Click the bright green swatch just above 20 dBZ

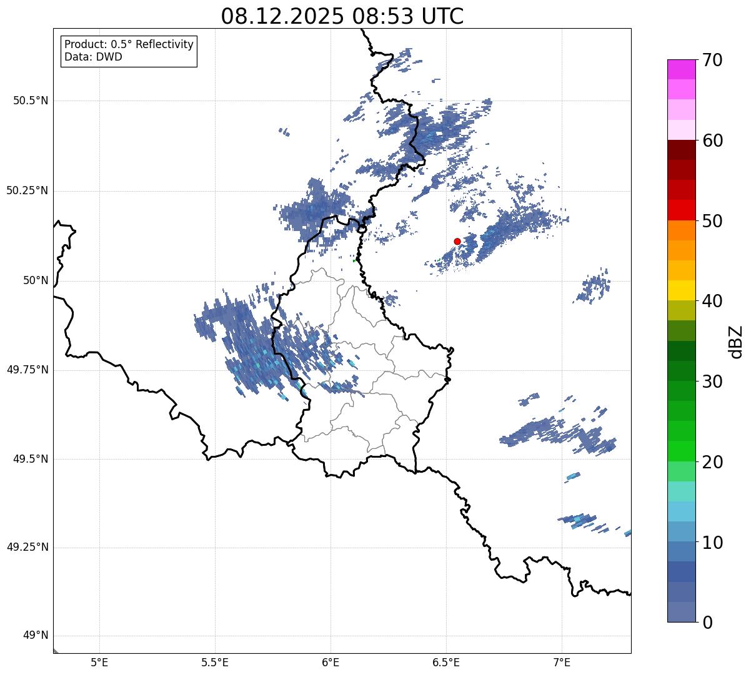681,451
